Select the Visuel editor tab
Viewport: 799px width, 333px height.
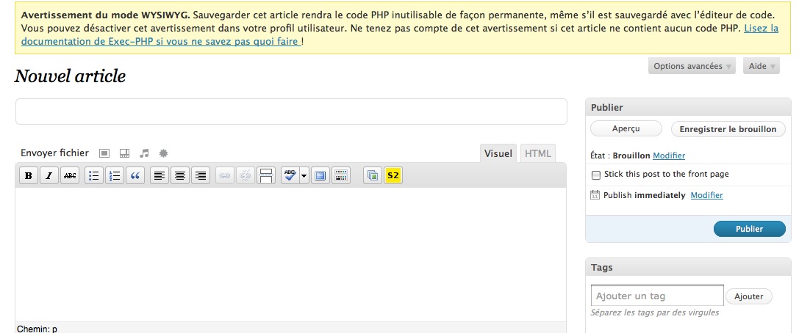pyautogui.click(x=498, y=153)
